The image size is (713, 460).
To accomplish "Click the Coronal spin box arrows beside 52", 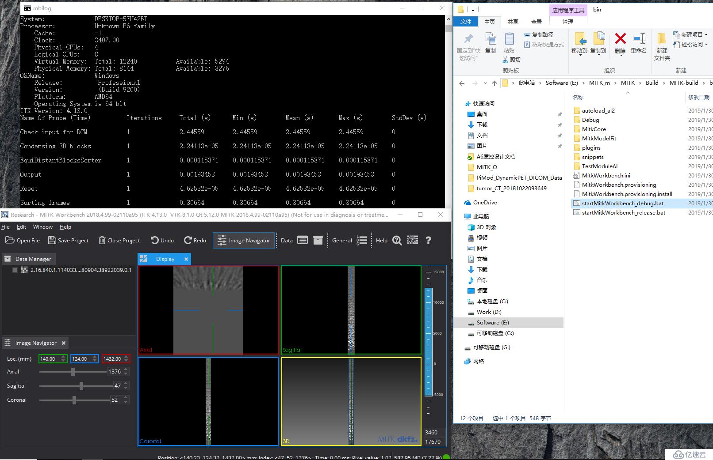I will click(126, 400).
